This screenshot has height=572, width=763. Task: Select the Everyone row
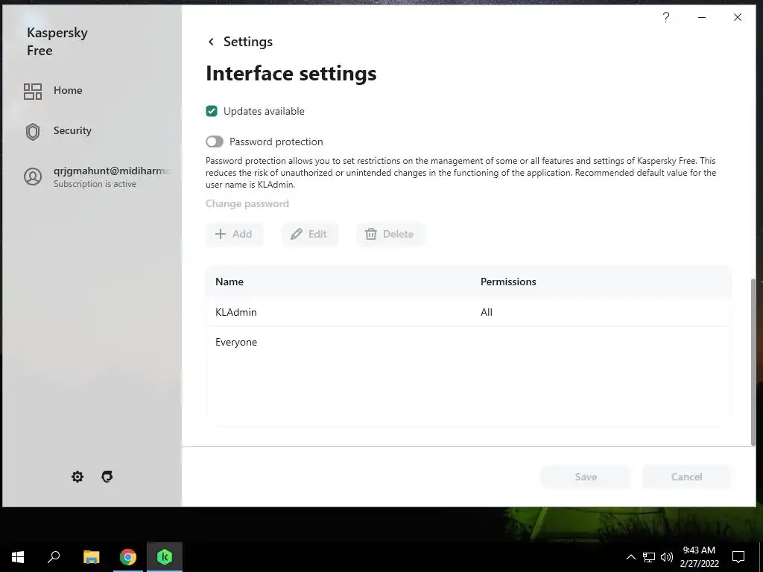[468, 343]
